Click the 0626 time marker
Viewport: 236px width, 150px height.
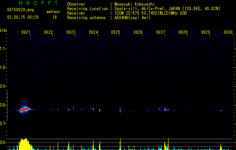click(x=138, y=32)
